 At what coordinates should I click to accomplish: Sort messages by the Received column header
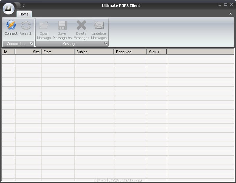[131, 52]
